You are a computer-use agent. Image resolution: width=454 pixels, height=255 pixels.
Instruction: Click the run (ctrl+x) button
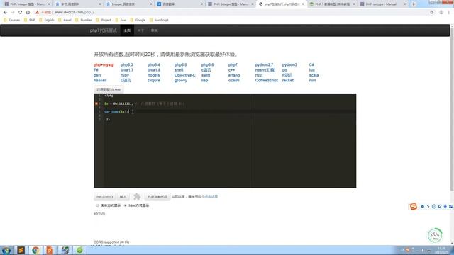click(x=104, y=197)
